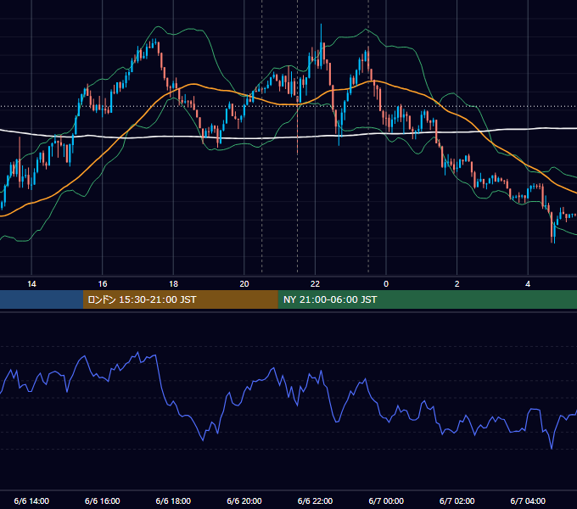This screenshot has height=509, width=577.
Task: Click the 6/7 00:00 date label
Action: tap(386, 501)
